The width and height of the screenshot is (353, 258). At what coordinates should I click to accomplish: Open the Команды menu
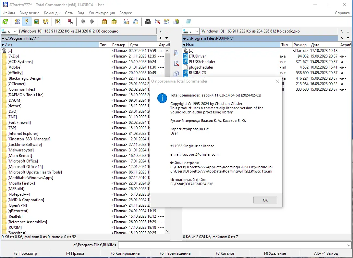click(52, 13)
